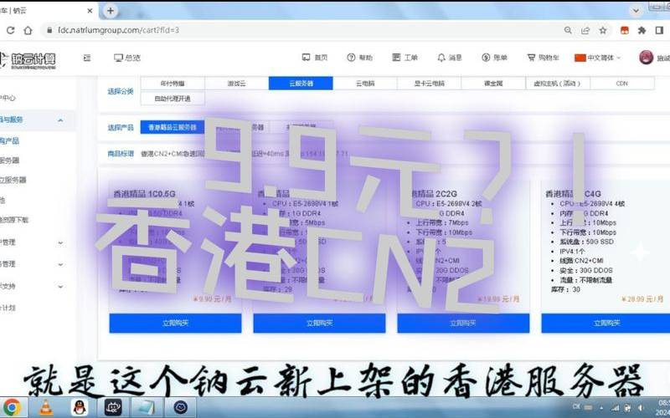Screen dimensions: 670x418
Task: Click the ¥28.99 元/月 price text
Action: [642, 299]
